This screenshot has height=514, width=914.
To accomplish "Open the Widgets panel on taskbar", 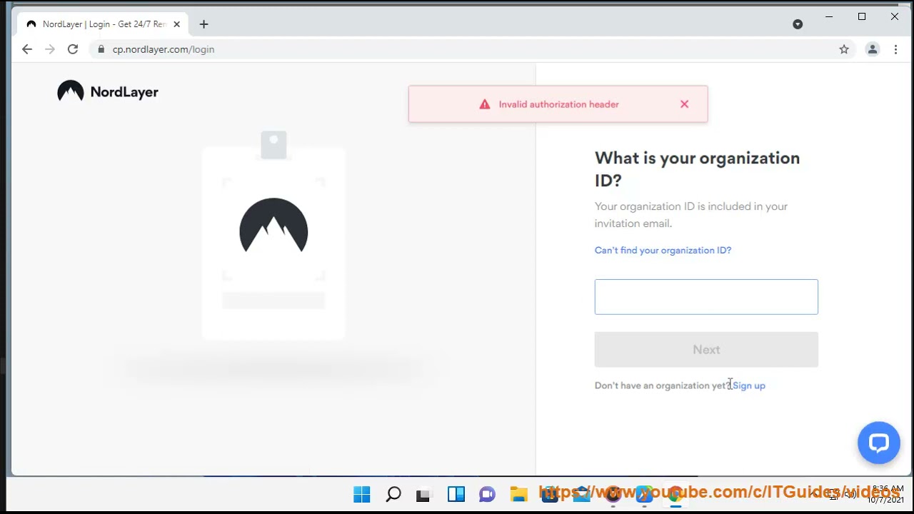I will (456, 494).
